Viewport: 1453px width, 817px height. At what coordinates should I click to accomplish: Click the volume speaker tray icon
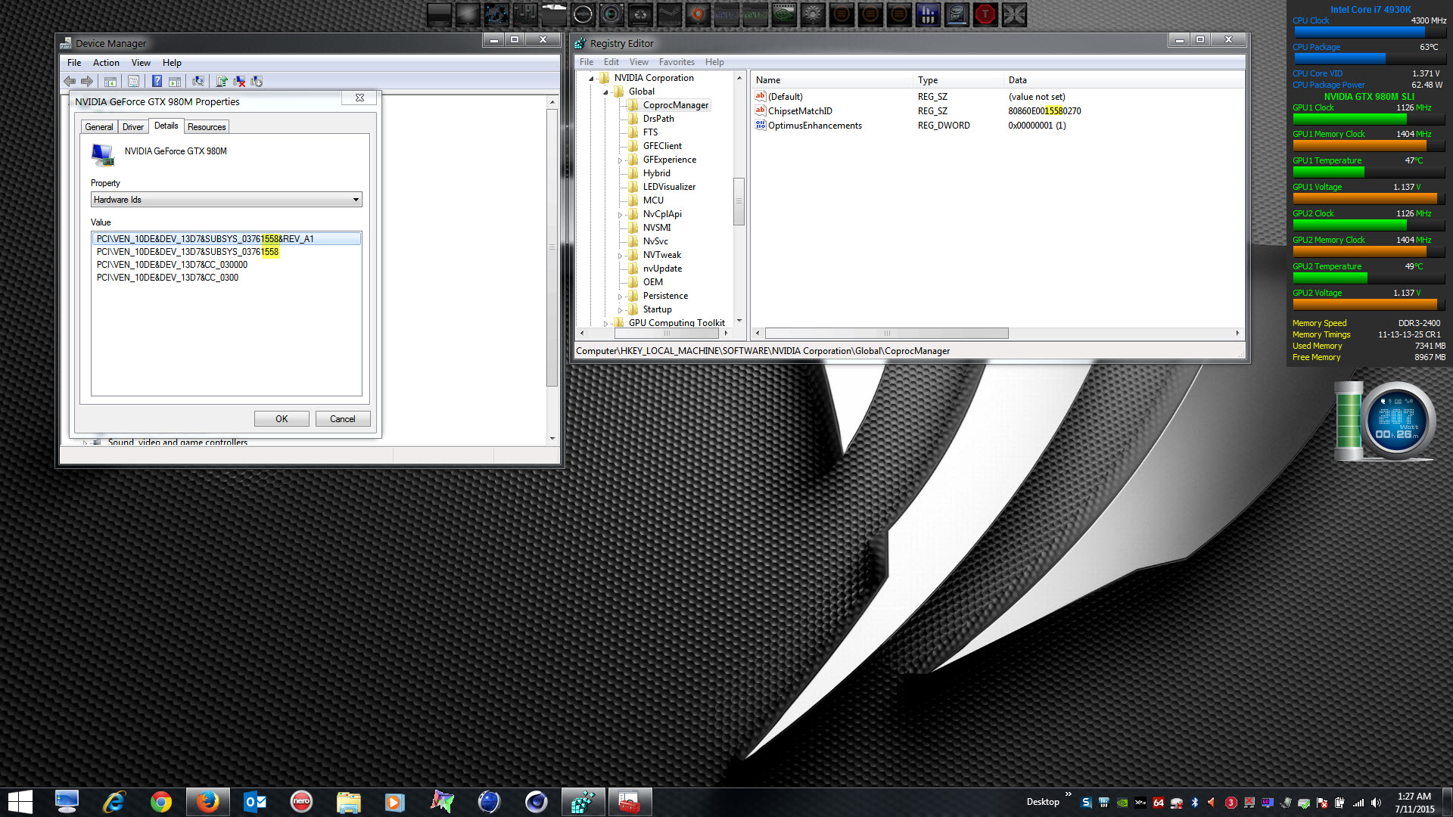[1376, 803]
